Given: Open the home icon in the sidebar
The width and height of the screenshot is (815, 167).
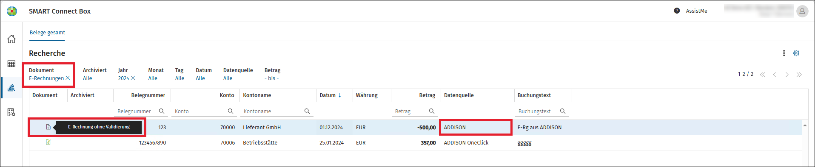Looking at the screenshot, I should pyautogui.click(x=11, y=39).
